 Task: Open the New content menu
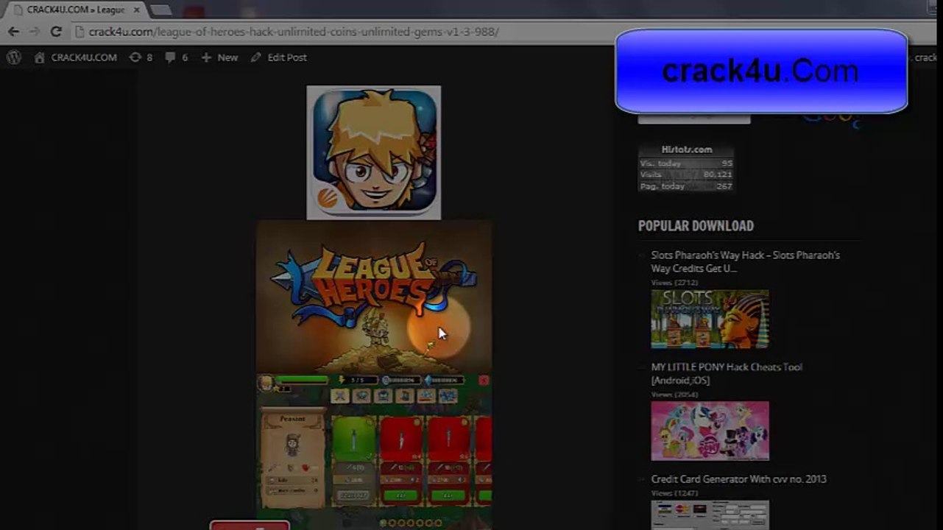[219, 57]
